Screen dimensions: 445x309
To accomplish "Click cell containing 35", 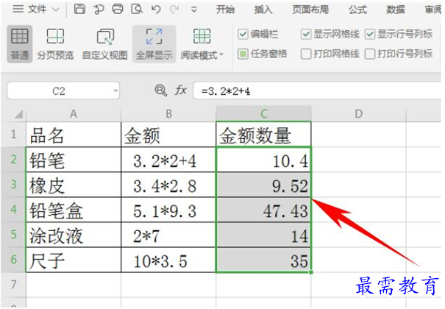I will pos(263,260).
